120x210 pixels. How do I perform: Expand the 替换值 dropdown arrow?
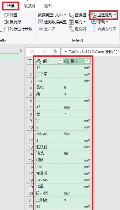[x=88, y=15]
